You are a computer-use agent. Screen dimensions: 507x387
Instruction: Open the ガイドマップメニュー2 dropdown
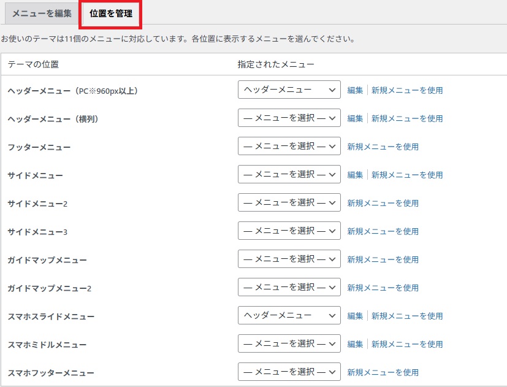289,287
